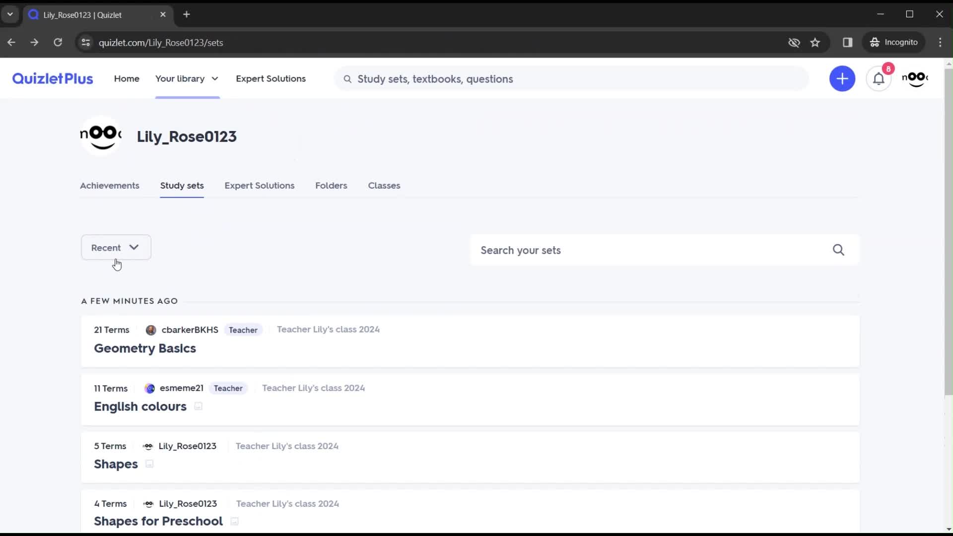Open the English colours study set

point(140,406)
